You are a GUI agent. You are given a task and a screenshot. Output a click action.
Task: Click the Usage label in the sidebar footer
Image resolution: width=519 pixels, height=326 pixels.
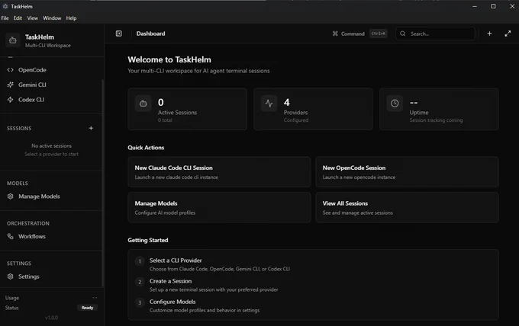pyautogui.click(x=12, y=298)
